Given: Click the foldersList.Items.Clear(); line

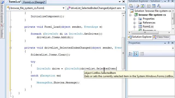Looking at the screenshot, I should point(50,55).
